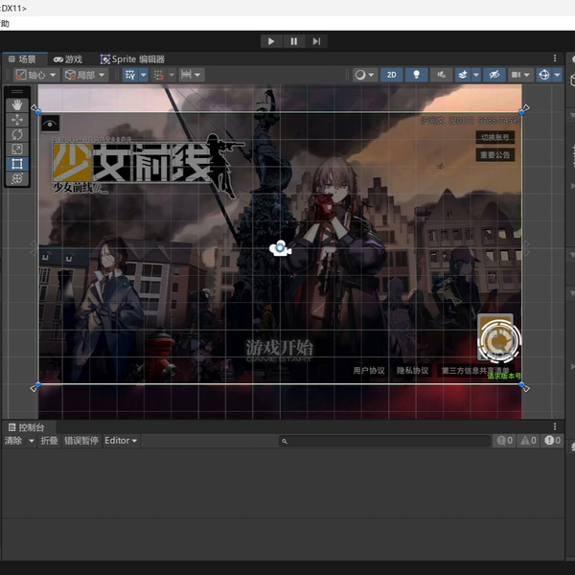575x575 pixels.
Task: Open the Editor connection dropdown in console
Action: point(121,441)
